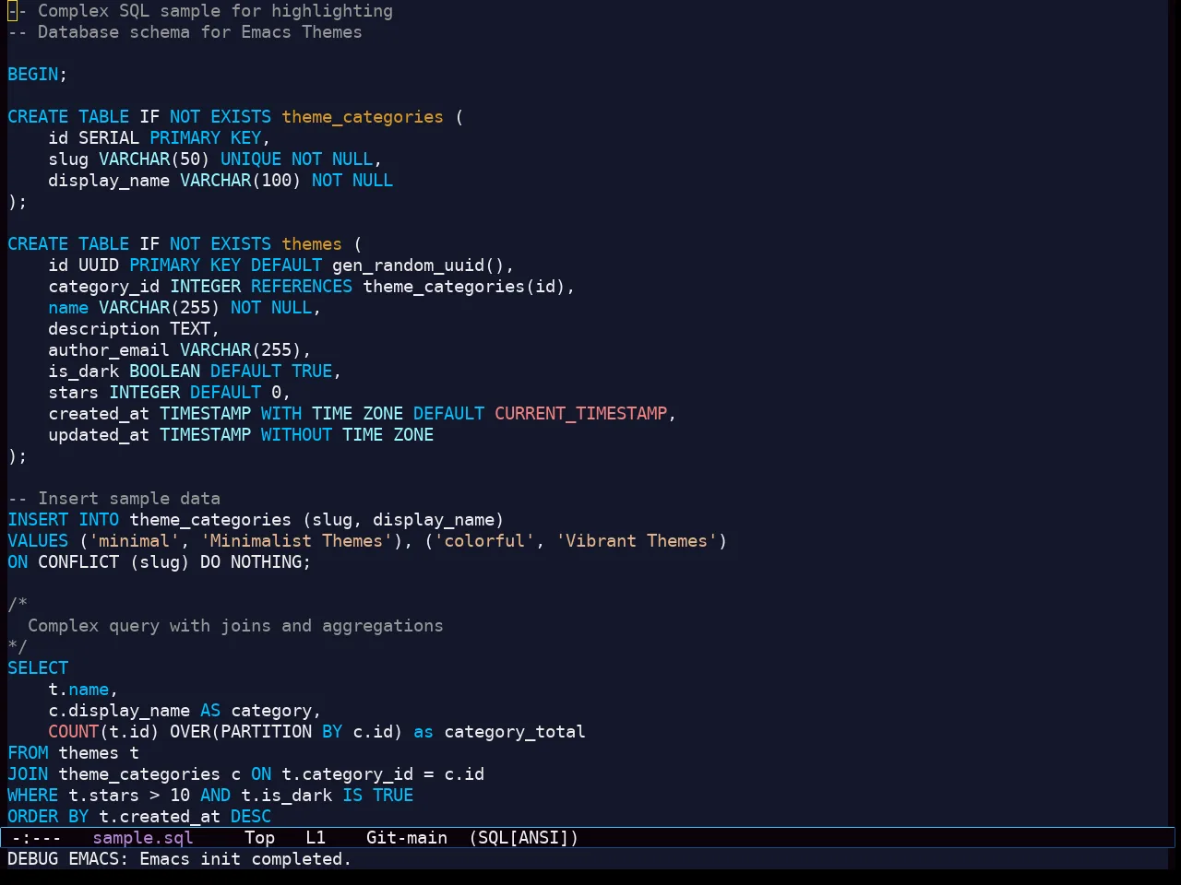Image resolution: width=1181 pixels, height=885 pixels.
Task: Click the 'themes' table name in second CREATE TABLE
Action: [x=312, y=244]
